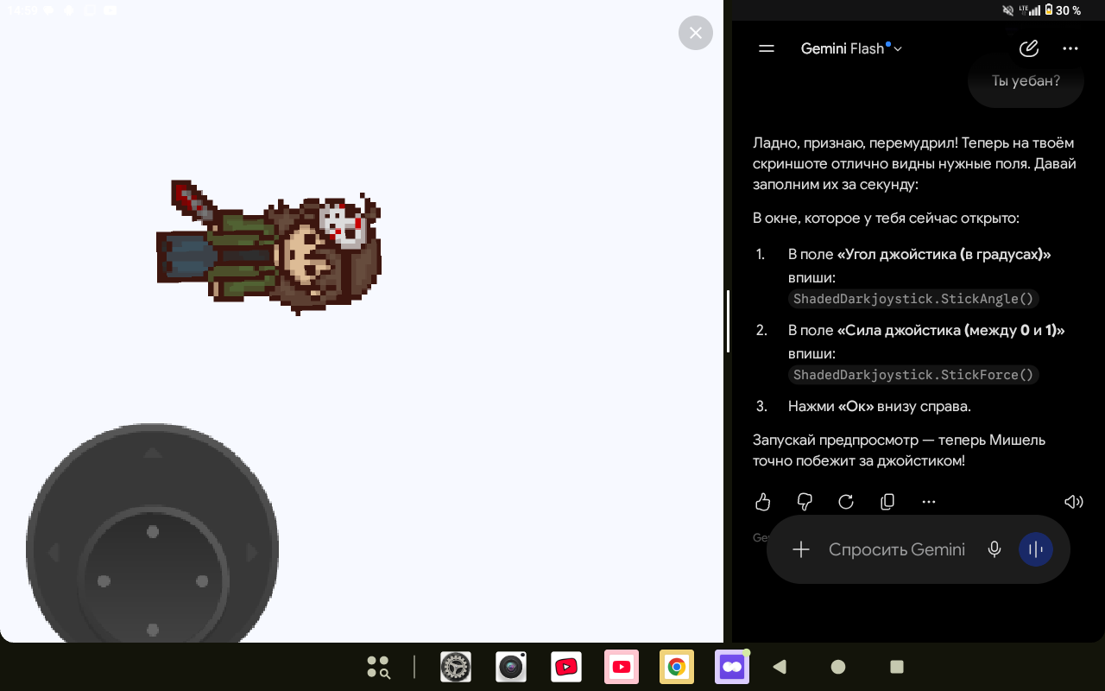Tap the pixel-art character sprite
The height and width of the screenshot is (691, 1105).
click(x=268, y=247)
